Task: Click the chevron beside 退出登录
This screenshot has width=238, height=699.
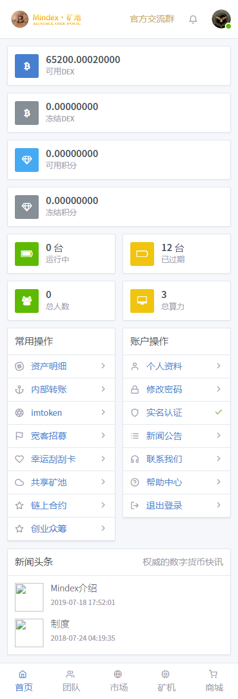Action: click(218, 505)
